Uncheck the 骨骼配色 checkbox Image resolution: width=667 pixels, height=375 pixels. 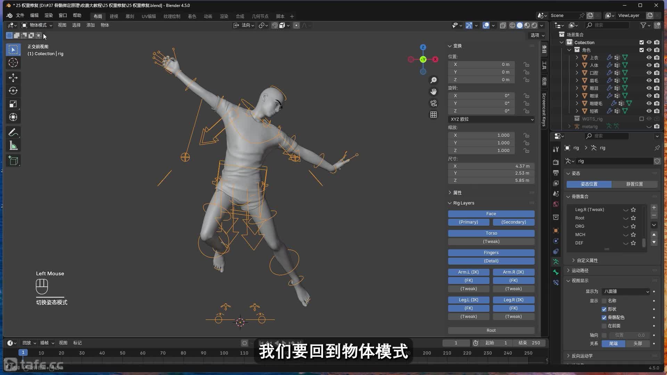pyautogui.click(x=604, y=317)
